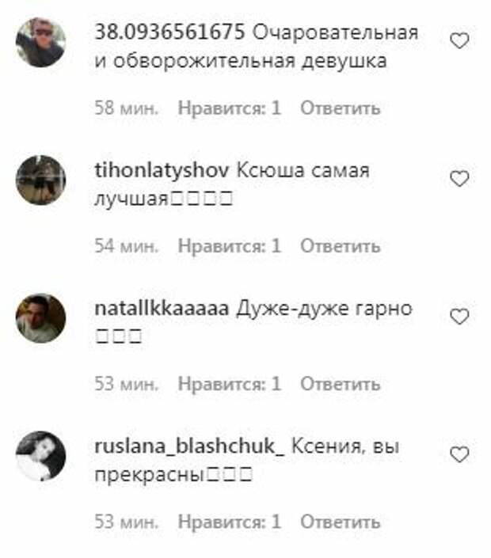
Task: View natallkkaaaaa's profile picture
Action: coord(41,318)
